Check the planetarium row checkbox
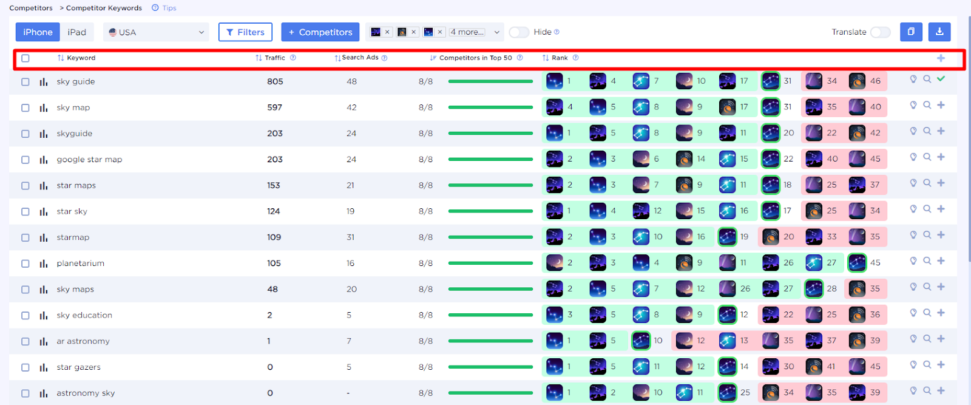This screenshot has width=971, height=405. click(25, 264)
